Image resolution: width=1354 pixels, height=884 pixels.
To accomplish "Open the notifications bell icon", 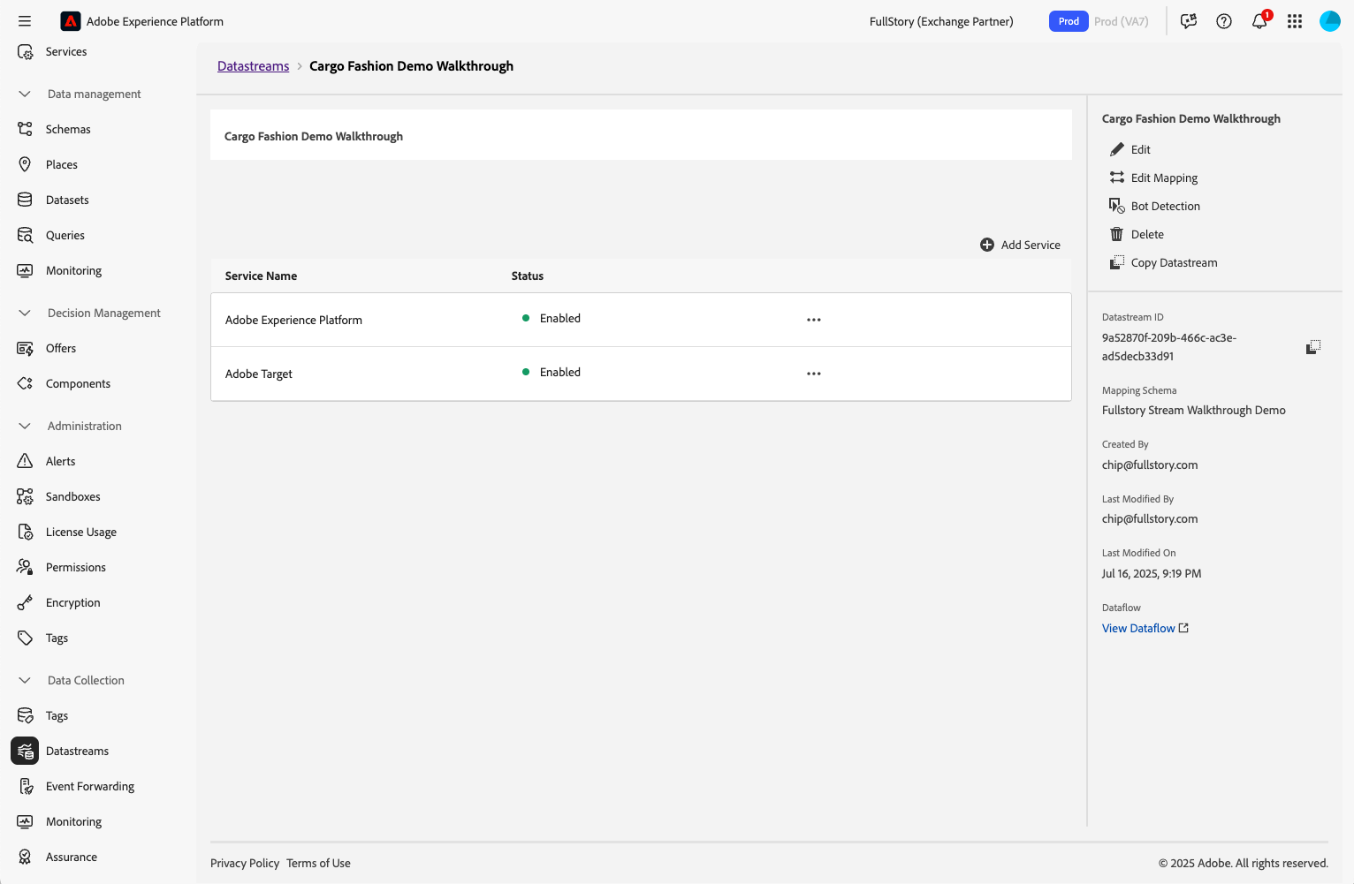I will (1259, 21).
